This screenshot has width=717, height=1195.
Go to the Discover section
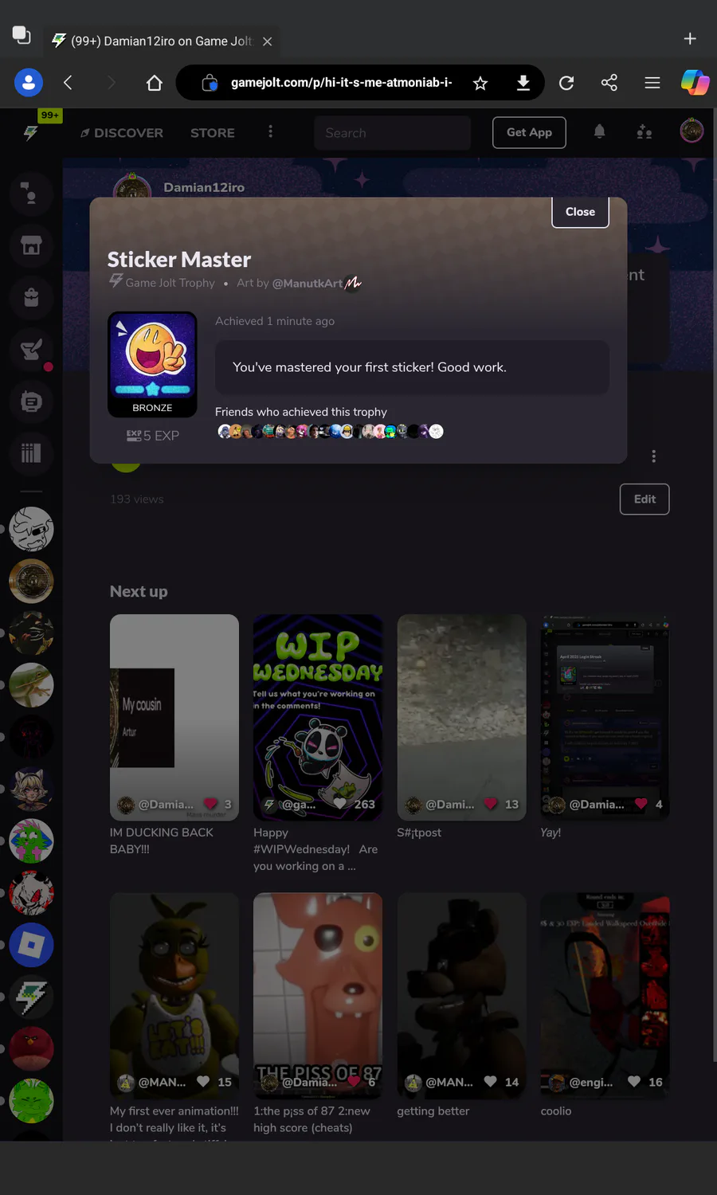[122, 133]
